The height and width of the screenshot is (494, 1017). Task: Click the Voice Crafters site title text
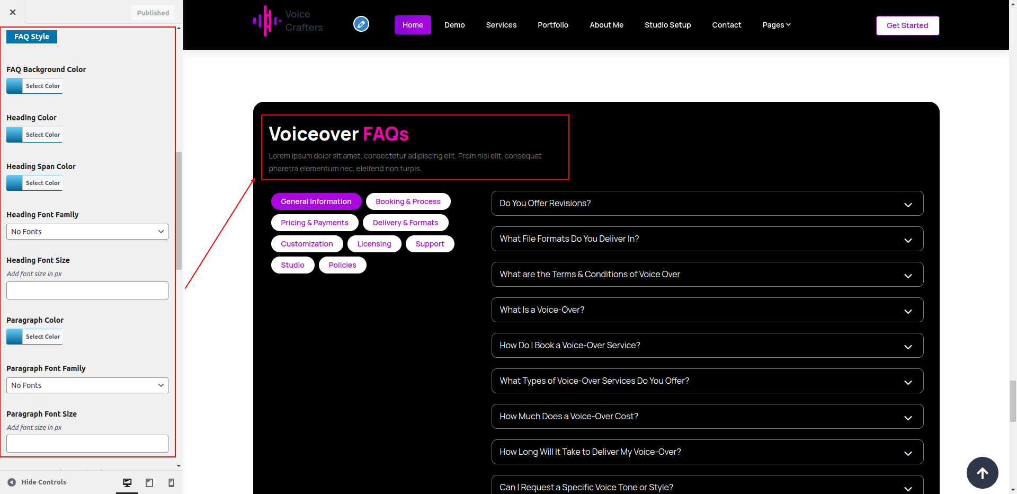click(304, 21)
